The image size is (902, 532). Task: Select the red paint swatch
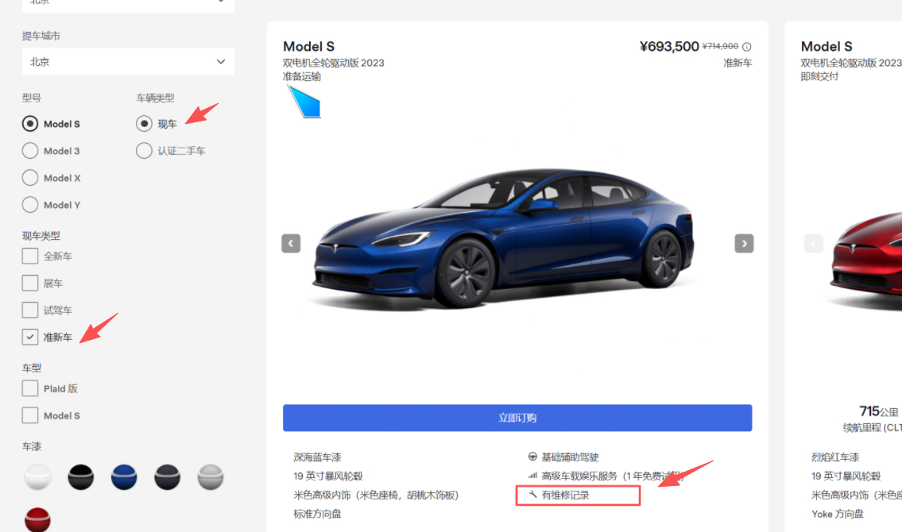click(x=37, y=519)
